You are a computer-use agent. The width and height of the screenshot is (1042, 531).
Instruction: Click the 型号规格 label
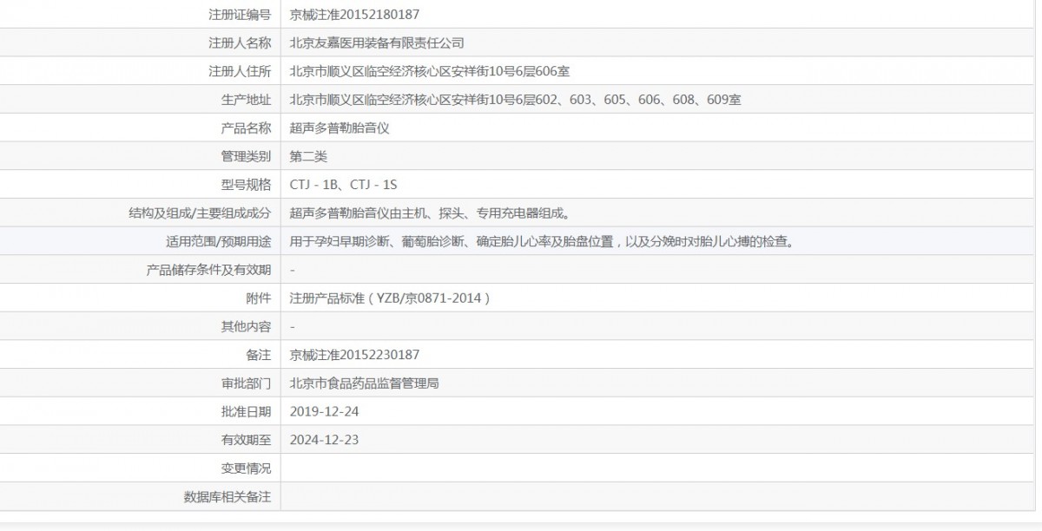[247, 185]
